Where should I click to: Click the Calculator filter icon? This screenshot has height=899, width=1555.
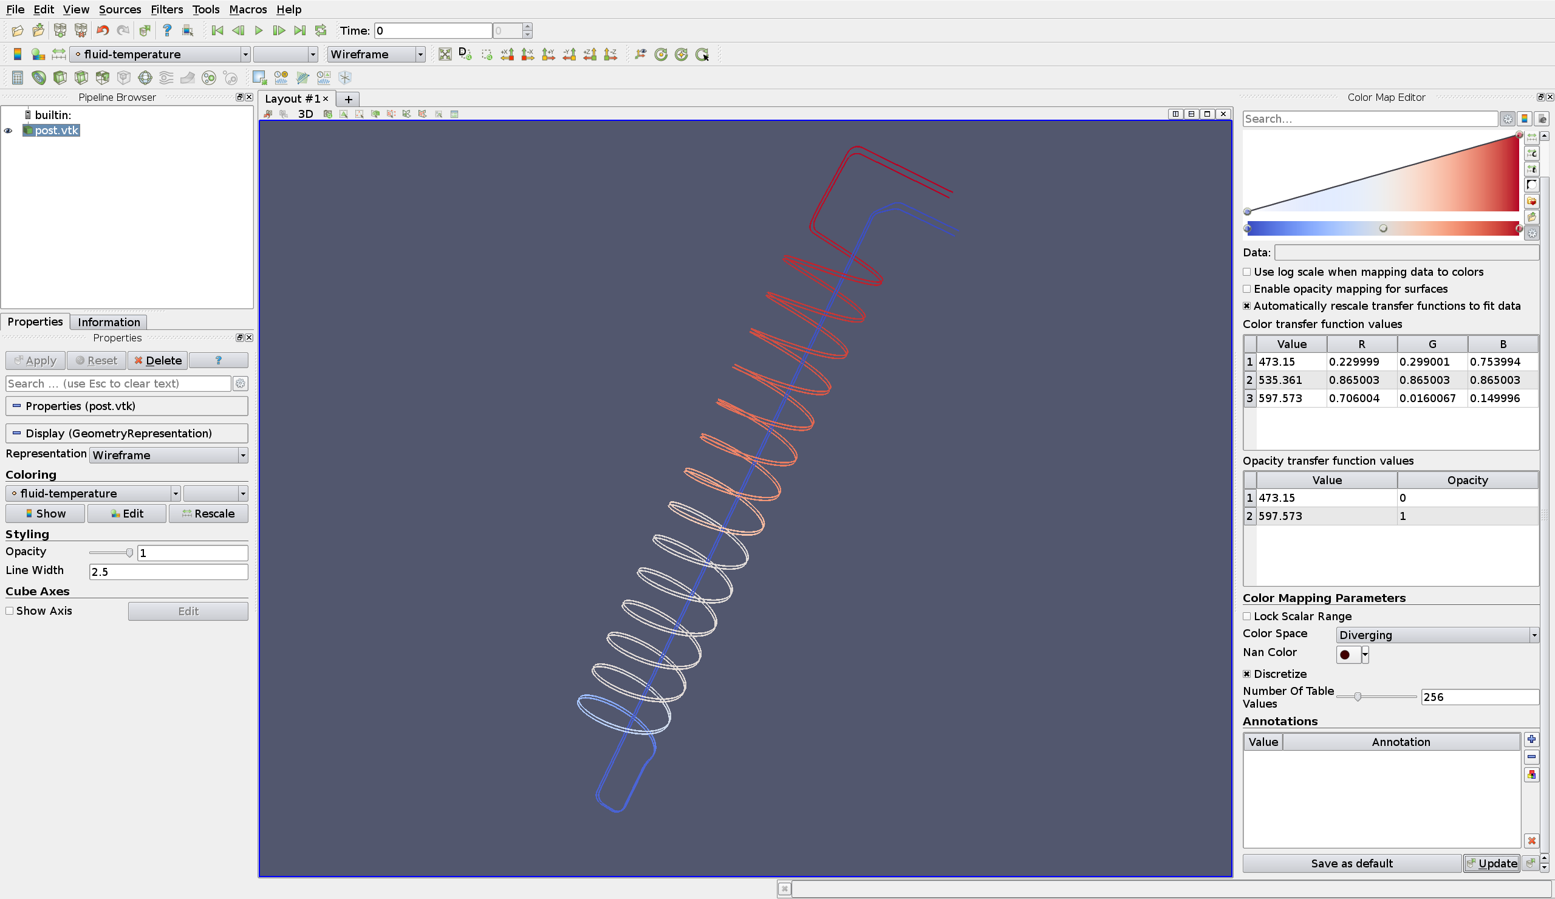(x=17, y=78)
